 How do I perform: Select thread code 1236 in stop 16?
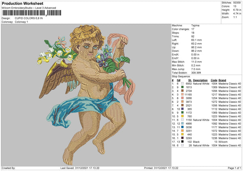point(214,138)
